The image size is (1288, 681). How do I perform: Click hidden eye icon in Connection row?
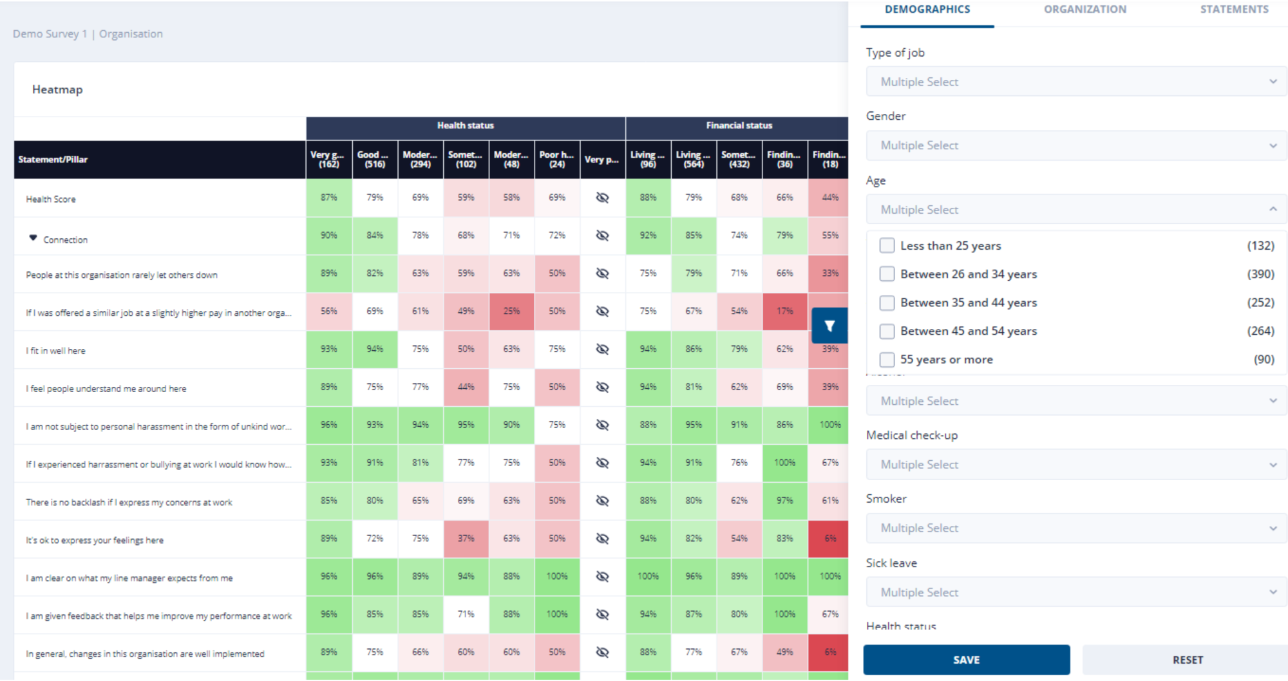tap(602, 236)
